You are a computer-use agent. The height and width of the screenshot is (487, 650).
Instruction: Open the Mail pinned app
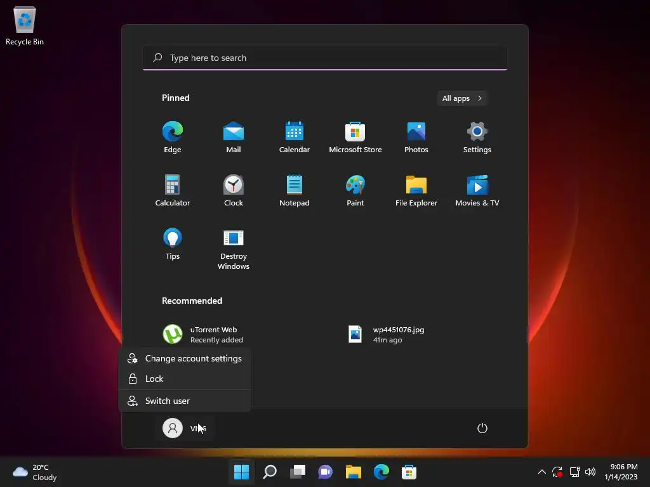(234, 137)
